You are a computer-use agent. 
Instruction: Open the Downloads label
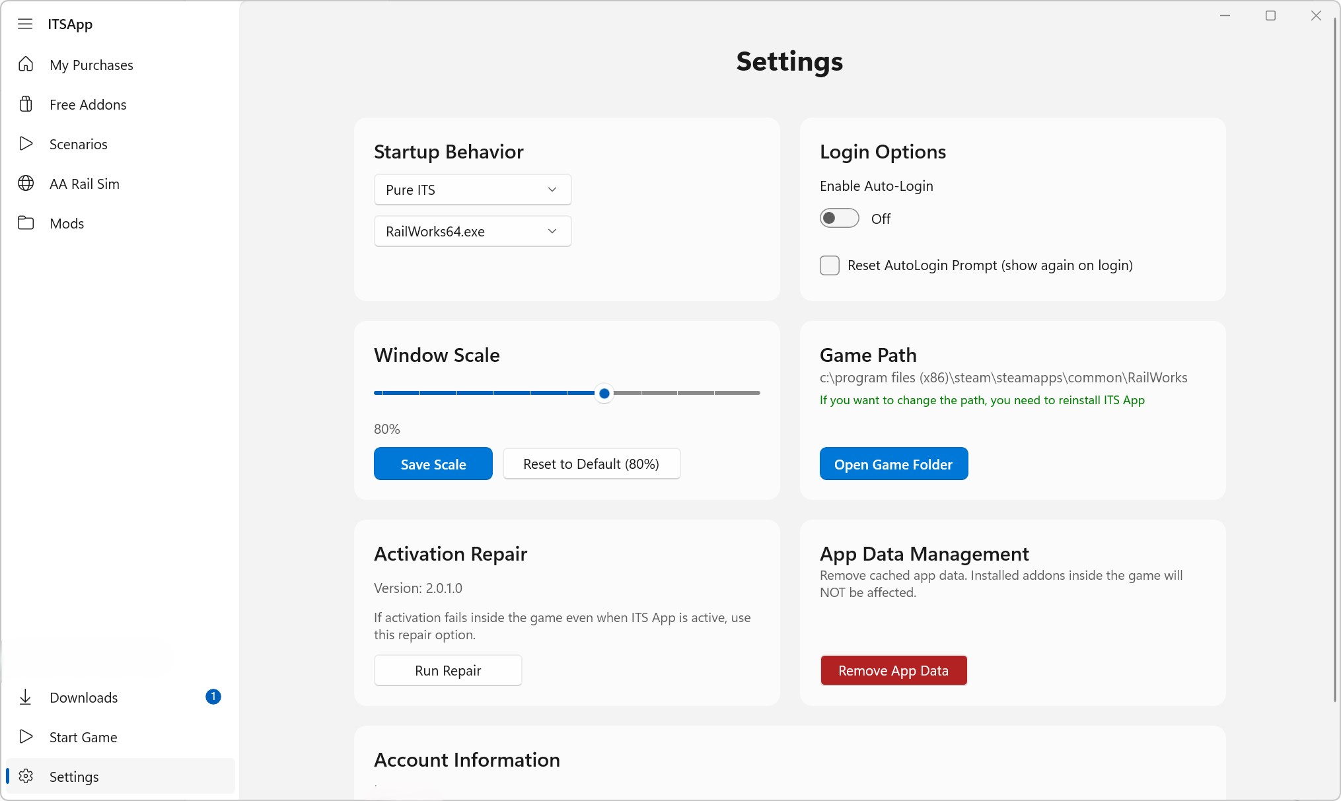pyautogui.click(x=83, y=697)
